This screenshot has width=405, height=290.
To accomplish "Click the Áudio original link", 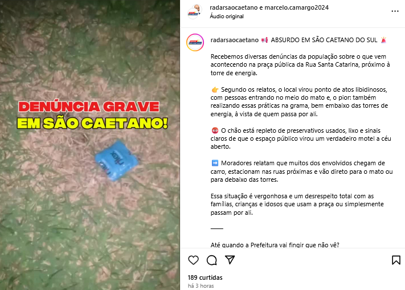I will pos(227,17).
